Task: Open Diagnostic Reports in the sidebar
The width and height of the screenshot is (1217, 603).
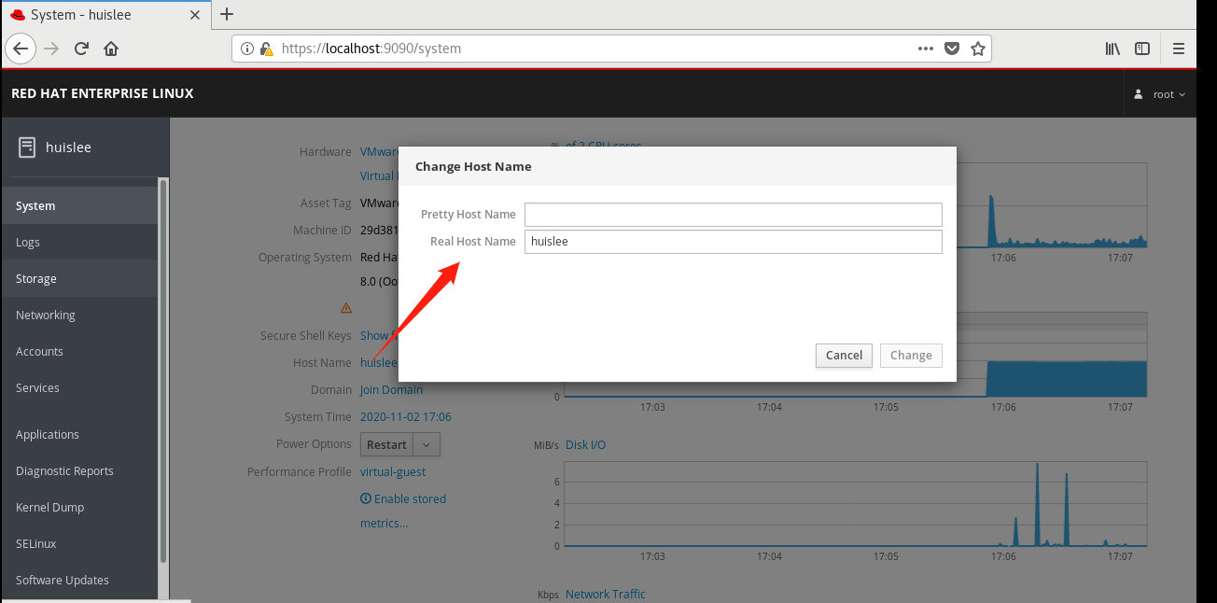Action: coord(80,470)
